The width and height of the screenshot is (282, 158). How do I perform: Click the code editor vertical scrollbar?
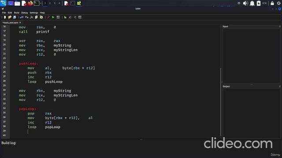[221, 102]
